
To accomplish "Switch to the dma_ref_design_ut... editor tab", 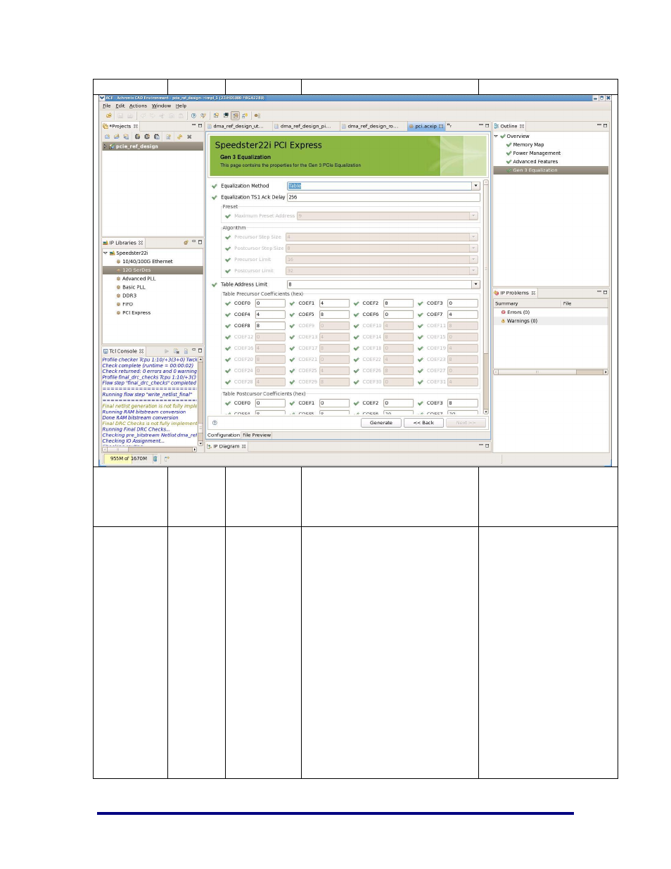I will tap(238, 127).
